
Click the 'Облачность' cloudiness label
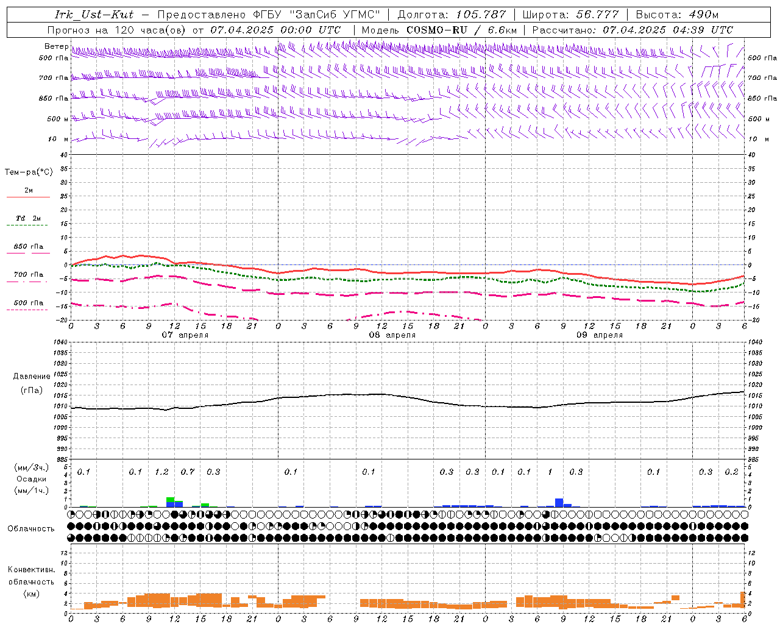tap(31, 528)
